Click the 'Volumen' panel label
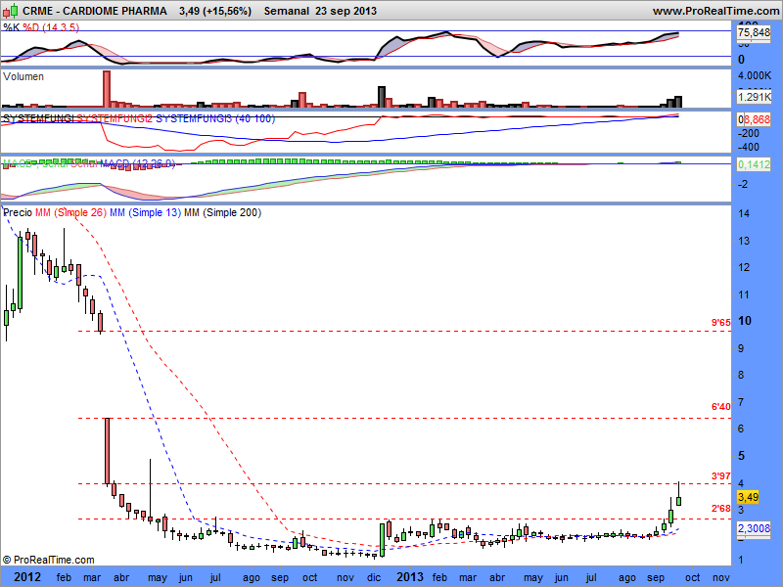 pos(23,76)
